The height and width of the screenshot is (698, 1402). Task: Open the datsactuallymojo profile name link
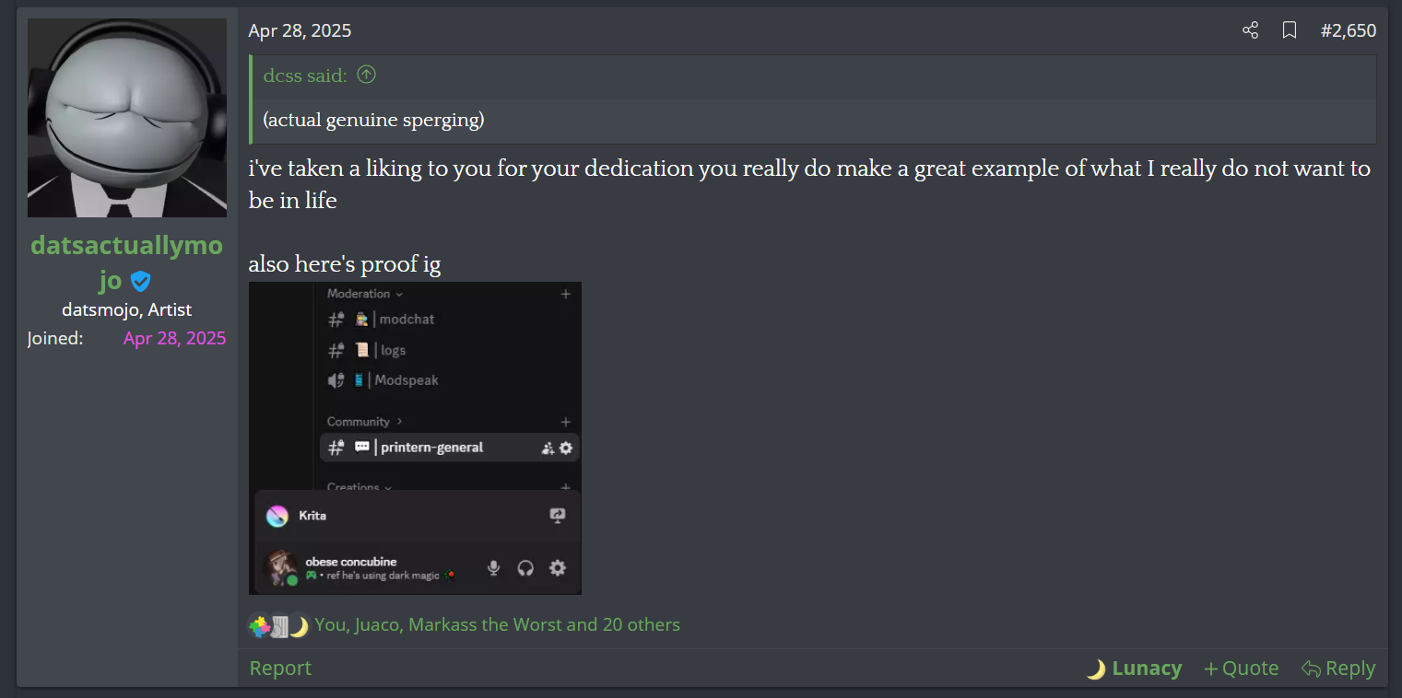coord(127,262)
